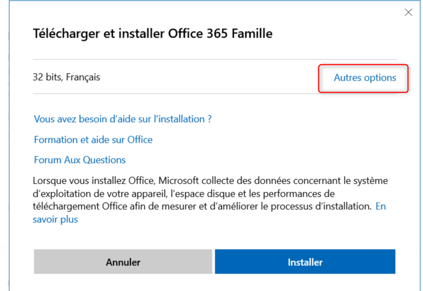Click the word 'Télécharger' in the heading
The width and height of the screenshot is (423, 291).
(62, 34)
